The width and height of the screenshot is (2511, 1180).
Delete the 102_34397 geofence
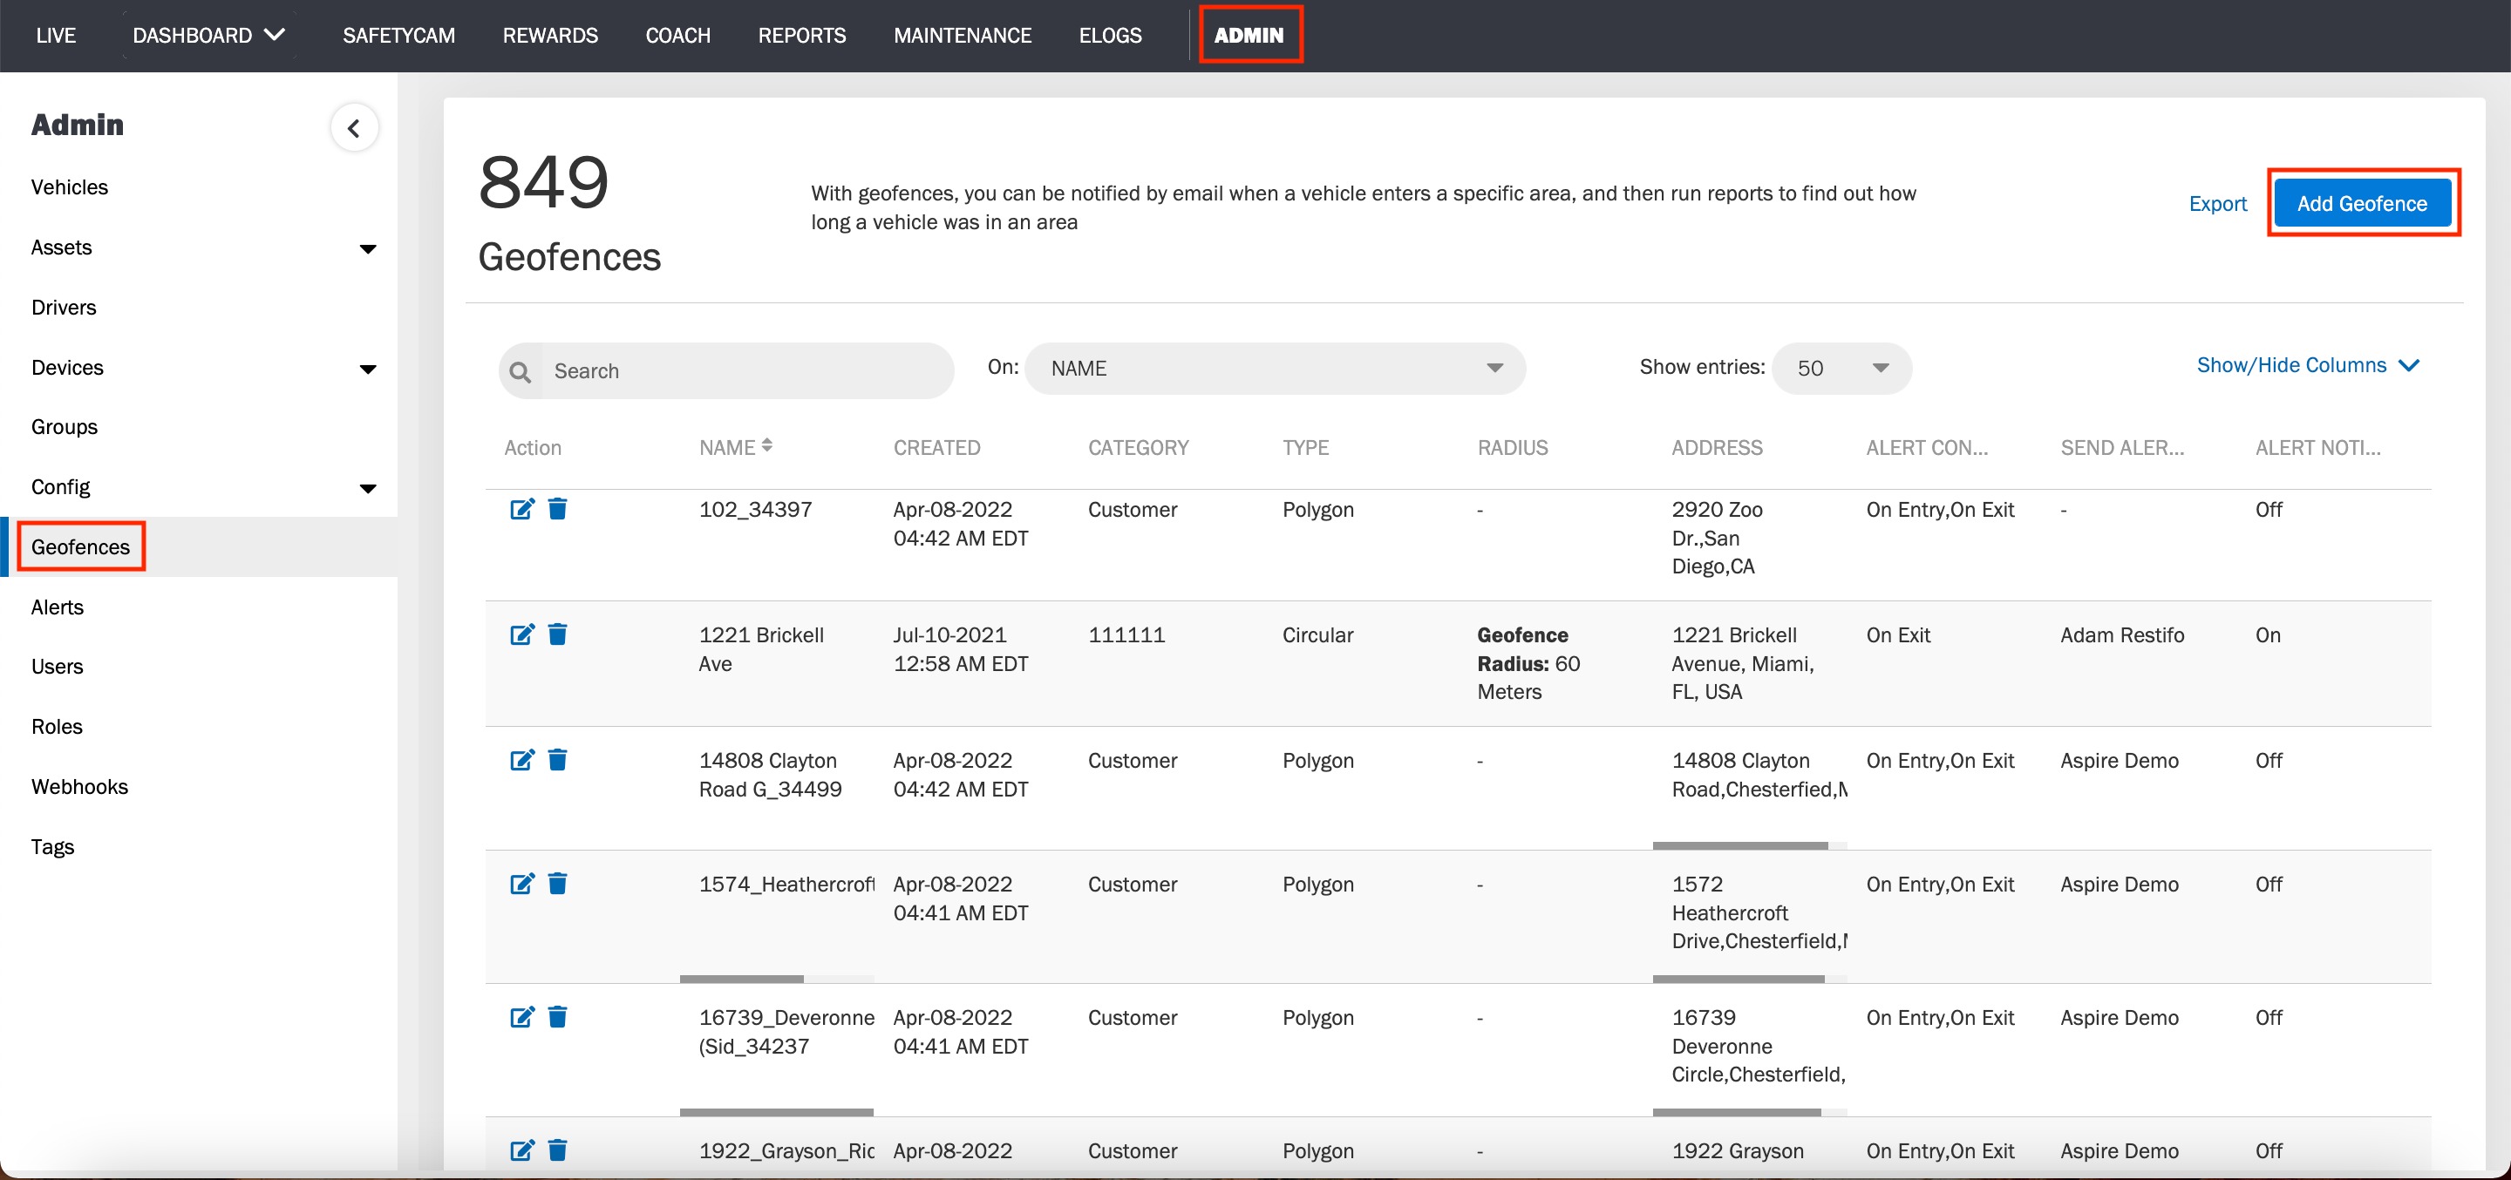[x=558, y=509]
